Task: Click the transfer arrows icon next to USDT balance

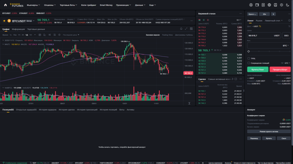Action: click(260, 26)
